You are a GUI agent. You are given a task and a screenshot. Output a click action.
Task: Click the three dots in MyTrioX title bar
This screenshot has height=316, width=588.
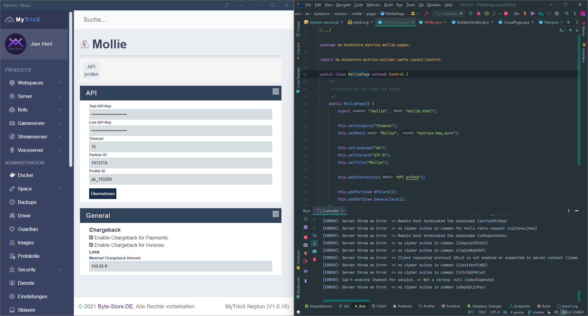pyautogui.click(x=240, y=5)
